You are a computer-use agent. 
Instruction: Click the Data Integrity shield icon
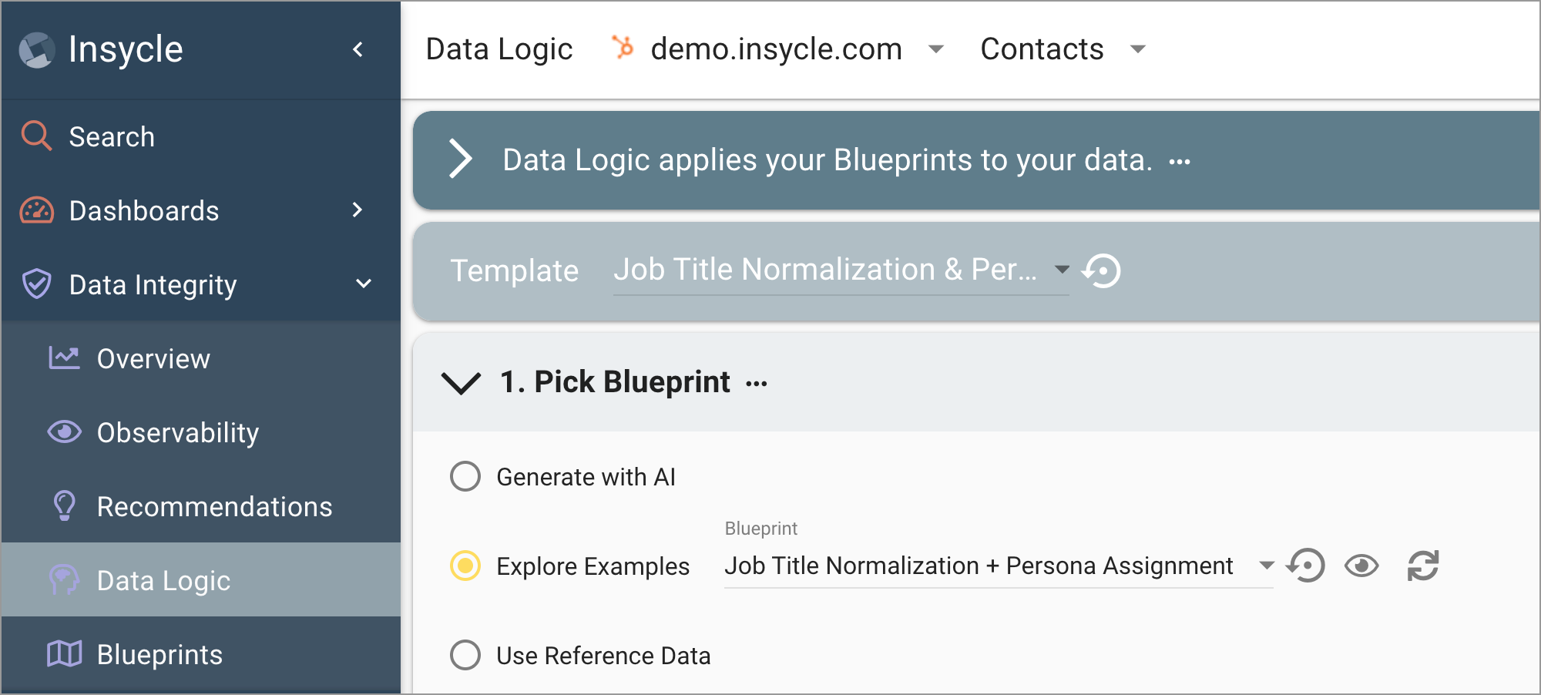(36, 284)
